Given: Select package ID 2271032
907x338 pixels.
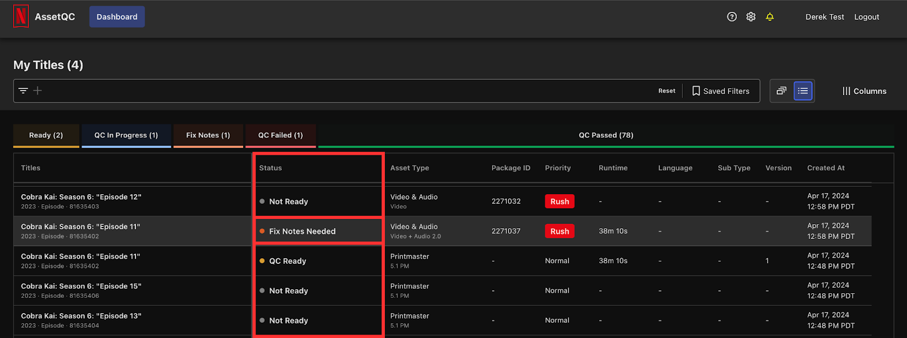Looking at the screenshot, I should [506, 202].
